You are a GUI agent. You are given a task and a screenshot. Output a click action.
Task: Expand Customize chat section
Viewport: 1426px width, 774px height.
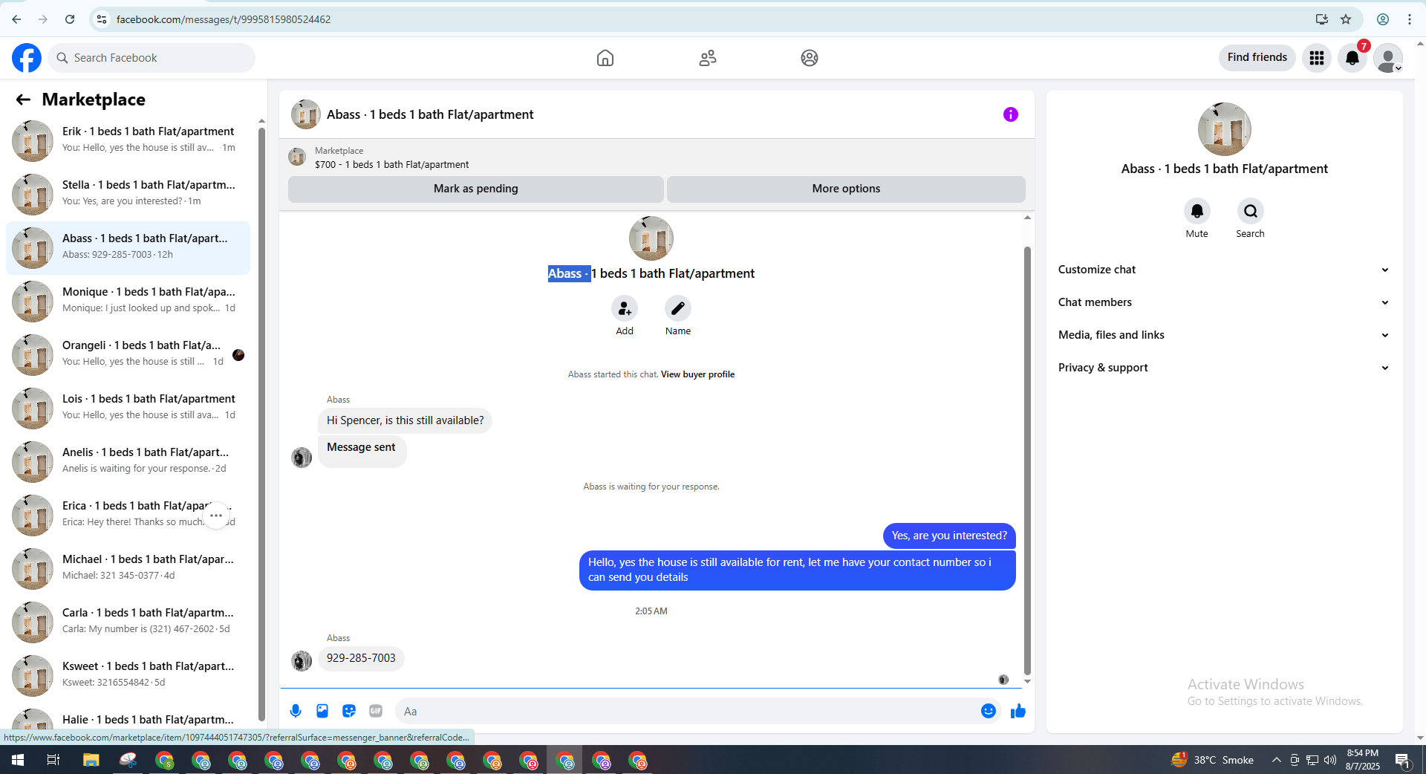click(1224, 270)
